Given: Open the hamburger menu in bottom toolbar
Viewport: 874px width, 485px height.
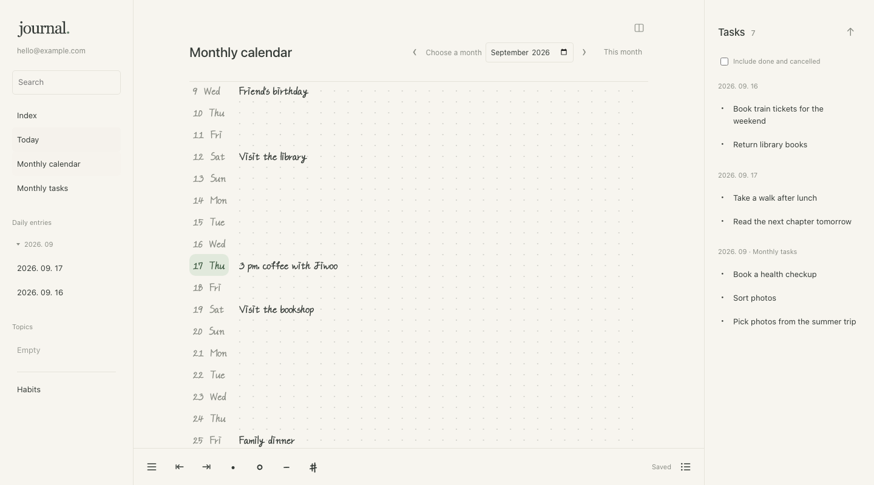Looking at the screenshot, I should pyautogui.click(x=152, y=467).
